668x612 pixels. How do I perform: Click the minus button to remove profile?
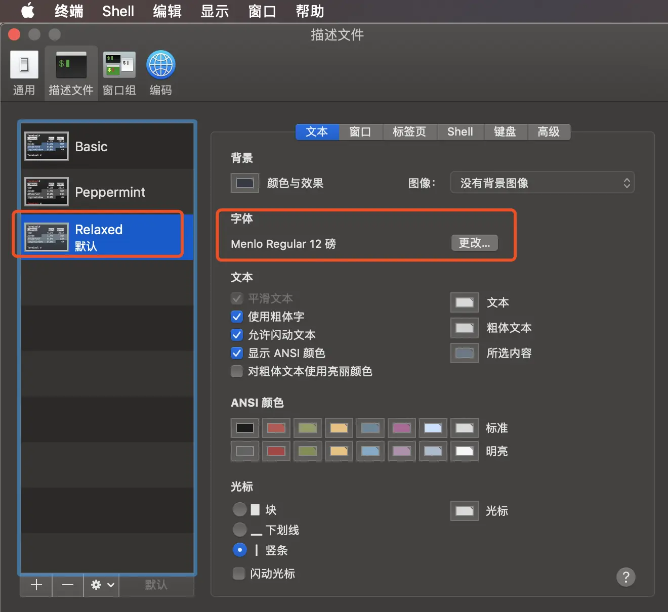[x=68, y=585]
